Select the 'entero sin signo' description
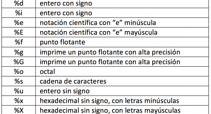 pyautogui.click(x=65, y=91)
